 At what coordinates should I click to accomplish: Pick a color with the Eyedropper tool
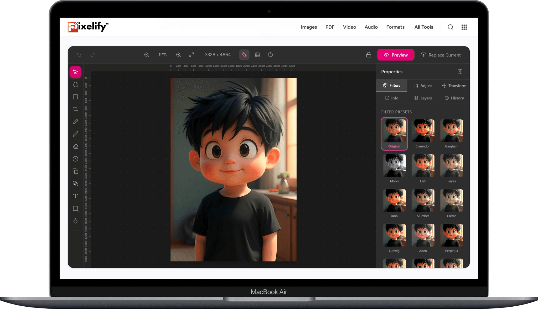[x=75, y=122]
